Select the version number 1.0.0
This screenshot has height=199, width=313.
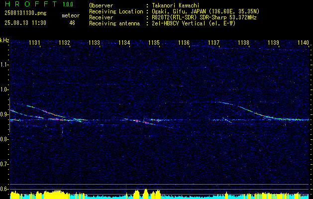point(68,4)
